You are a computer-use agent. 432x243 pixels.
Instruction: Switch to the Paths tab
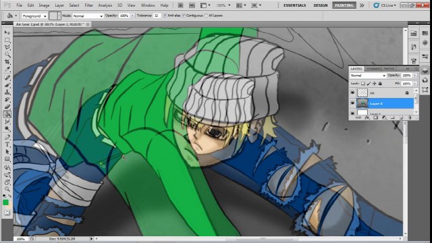[x=389, y=69]
